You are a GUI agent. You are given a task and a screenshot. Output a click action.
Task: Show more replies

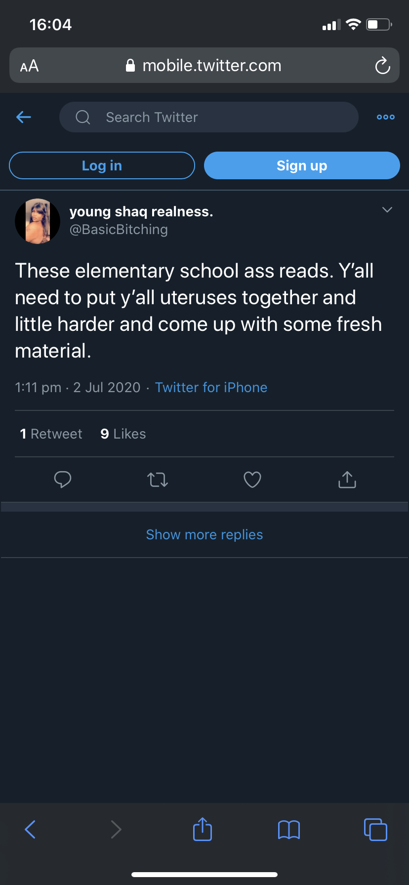click(204, 535)
